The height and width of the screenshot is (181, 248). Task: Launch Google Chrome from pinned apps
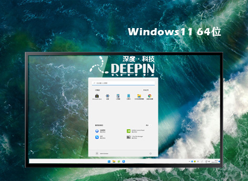coord(150,97)
